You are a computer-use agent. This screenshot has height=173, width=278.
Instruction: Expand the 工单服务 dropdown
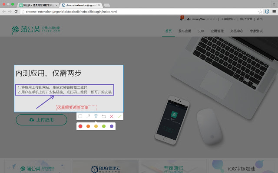coord(228,19)
